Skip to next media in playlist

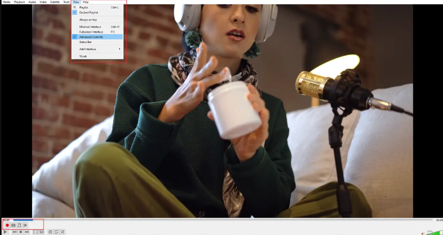[x=26, y=232]
